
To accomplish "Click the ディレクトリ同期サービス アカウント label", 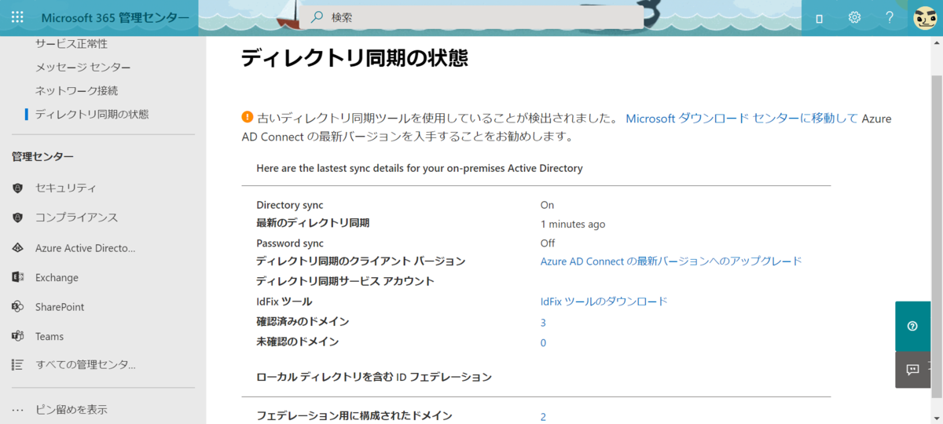I will pos(345,281).
